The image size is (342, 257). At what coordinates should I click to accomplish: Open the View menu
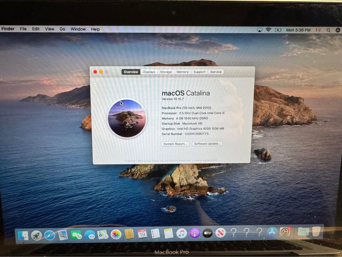[50, 29]
